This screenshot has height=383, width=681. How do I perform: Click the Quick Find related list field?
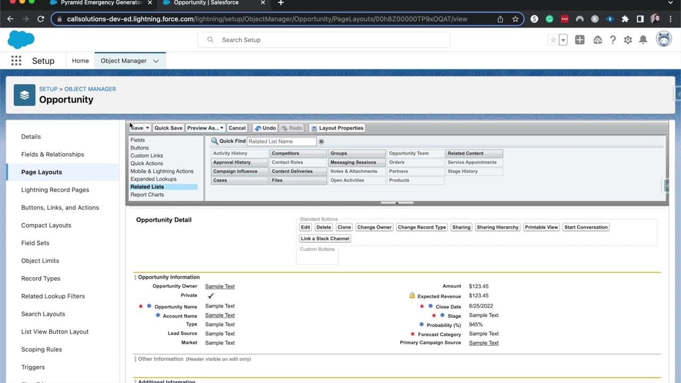(282, 141)
